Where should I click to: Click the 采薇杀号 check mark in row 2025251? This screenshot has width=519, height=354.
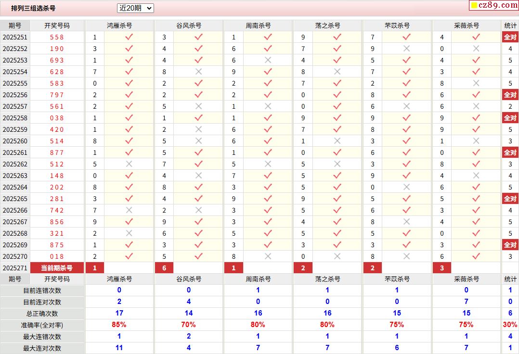pyautogui.click(x=476, y=37)
